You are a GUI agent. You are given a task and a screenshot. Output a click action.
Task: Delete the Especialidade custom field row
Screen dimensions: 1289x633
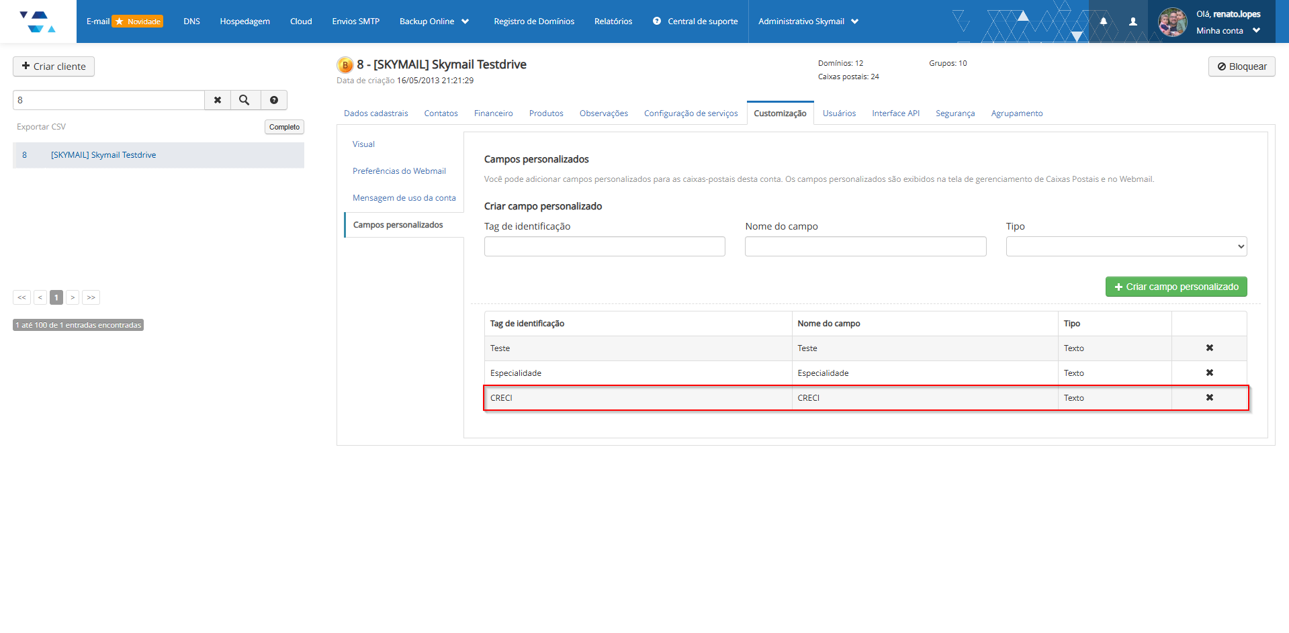[1209, 373]
